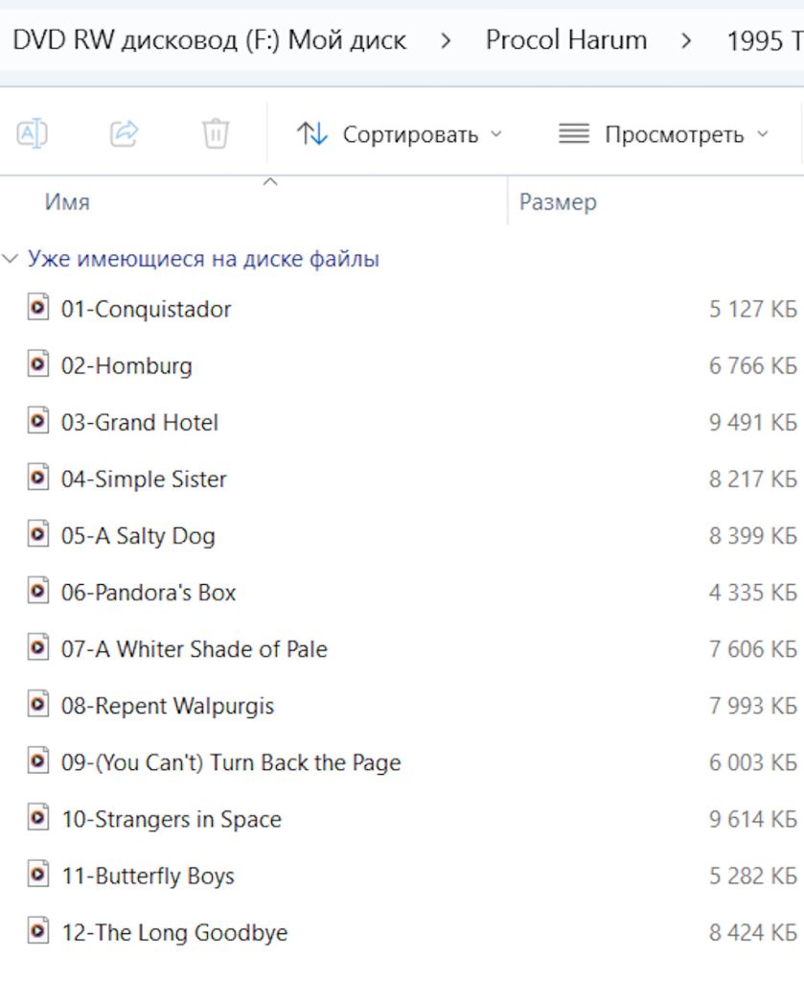The height and width of the screenshot is (982, 804).
Task: Click the size value 9 614 КБ
Action: (753, 819)
